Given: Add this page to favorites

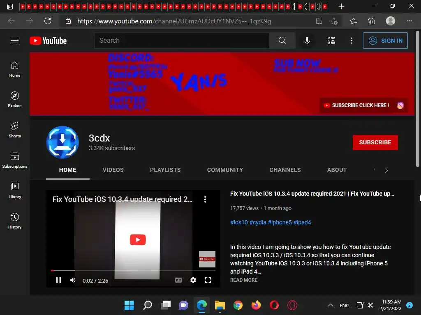Looking at the screenshot, I should 334,21.
